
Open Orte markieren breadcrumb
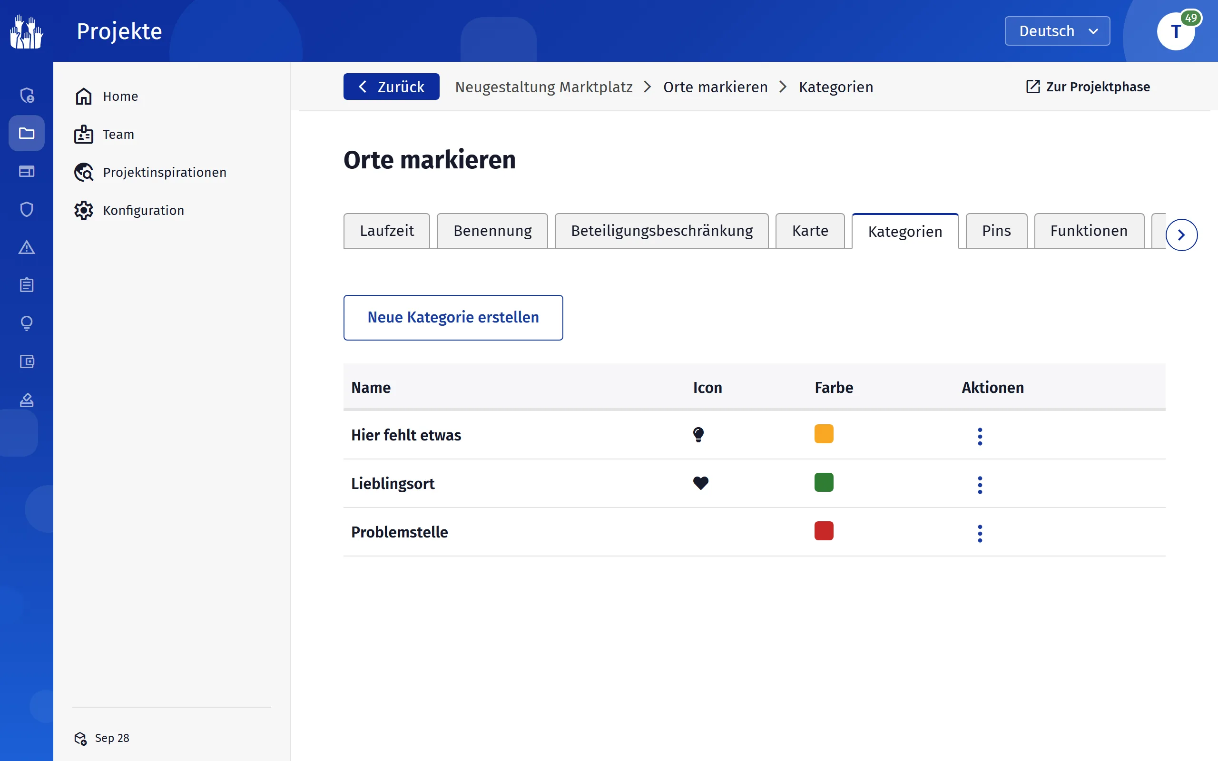coord(715,87)
